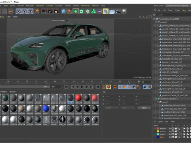
Task: Select the spline pen tool
Action: click(x=70, y=12)
